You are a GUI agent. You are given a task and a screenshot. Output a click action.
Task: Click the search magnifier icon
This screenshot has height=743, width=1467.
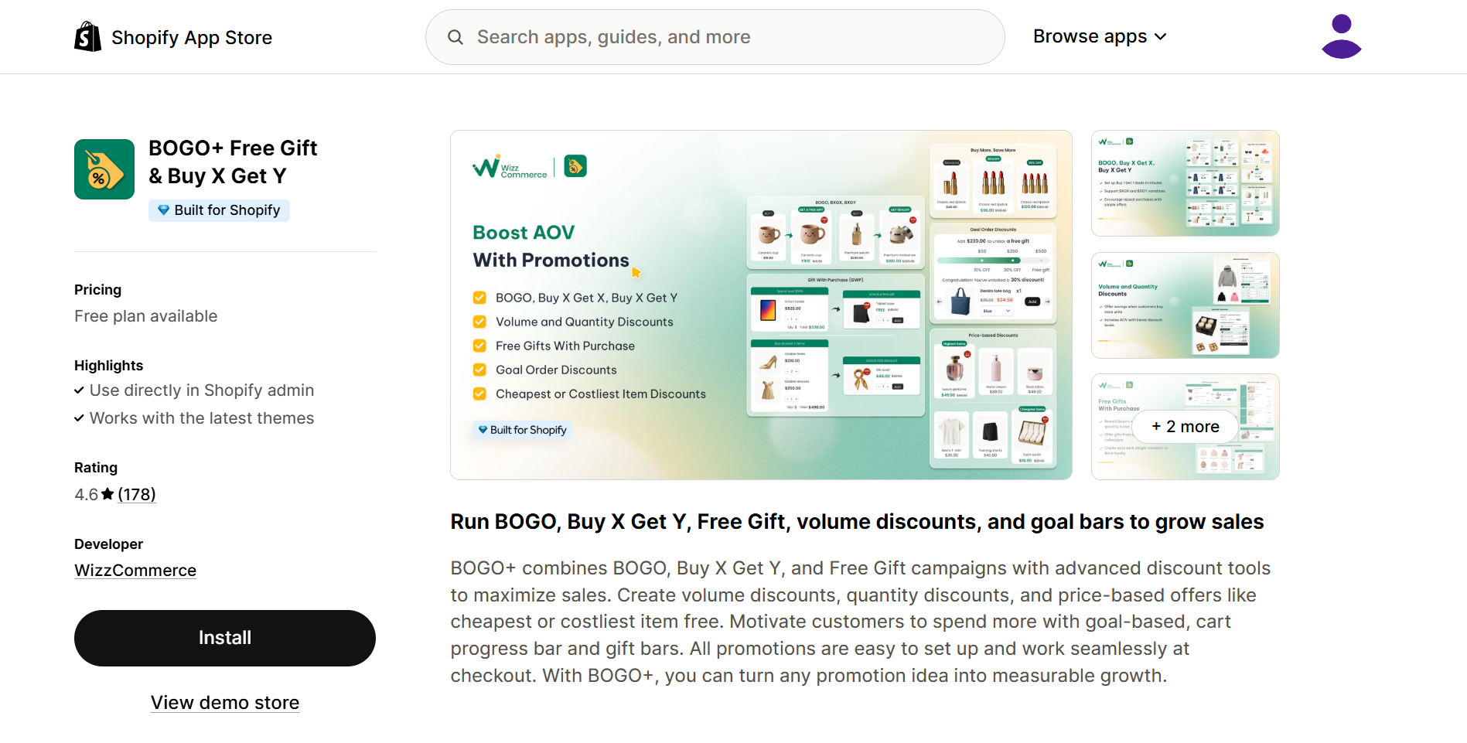point(455,36)
